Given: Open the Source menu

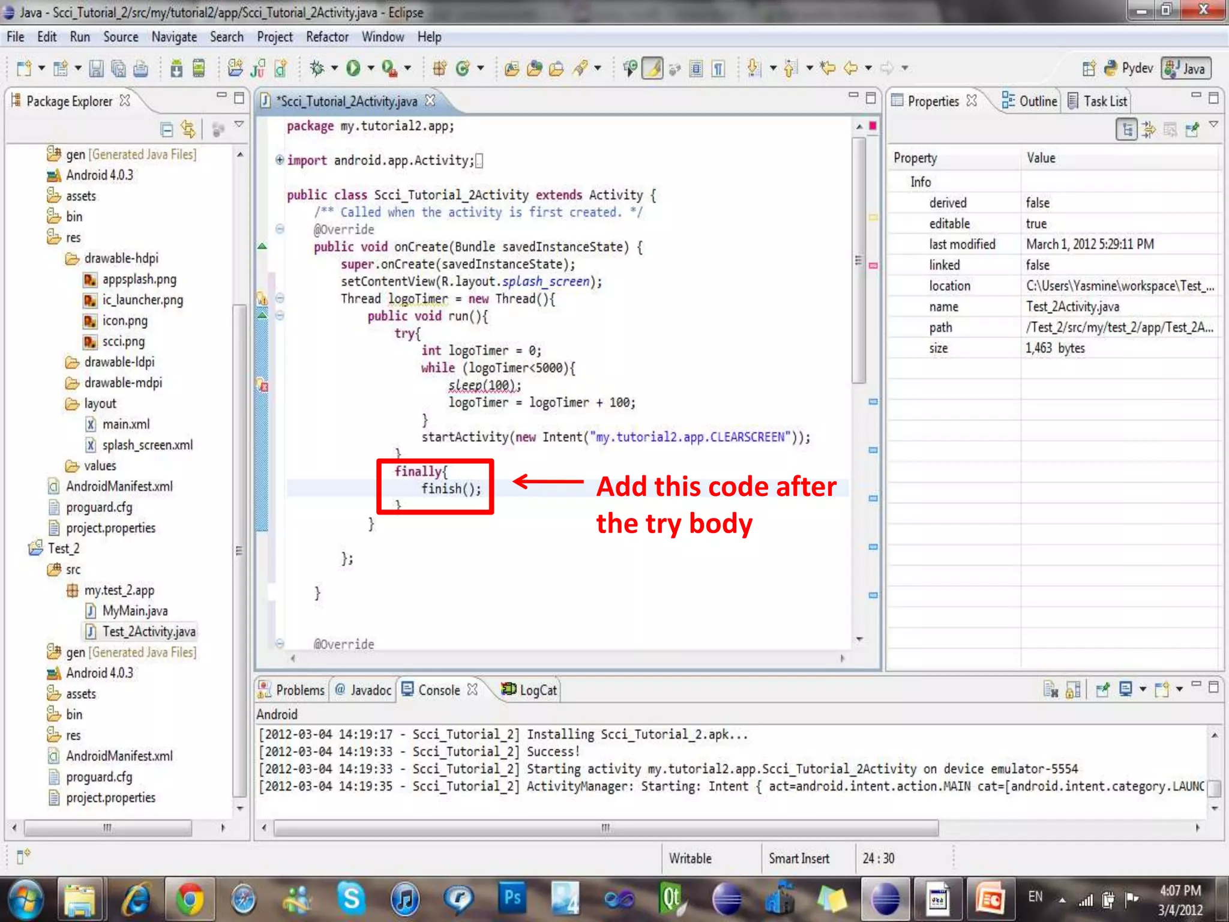Looking at the screenshot, I should pos(121,37).
